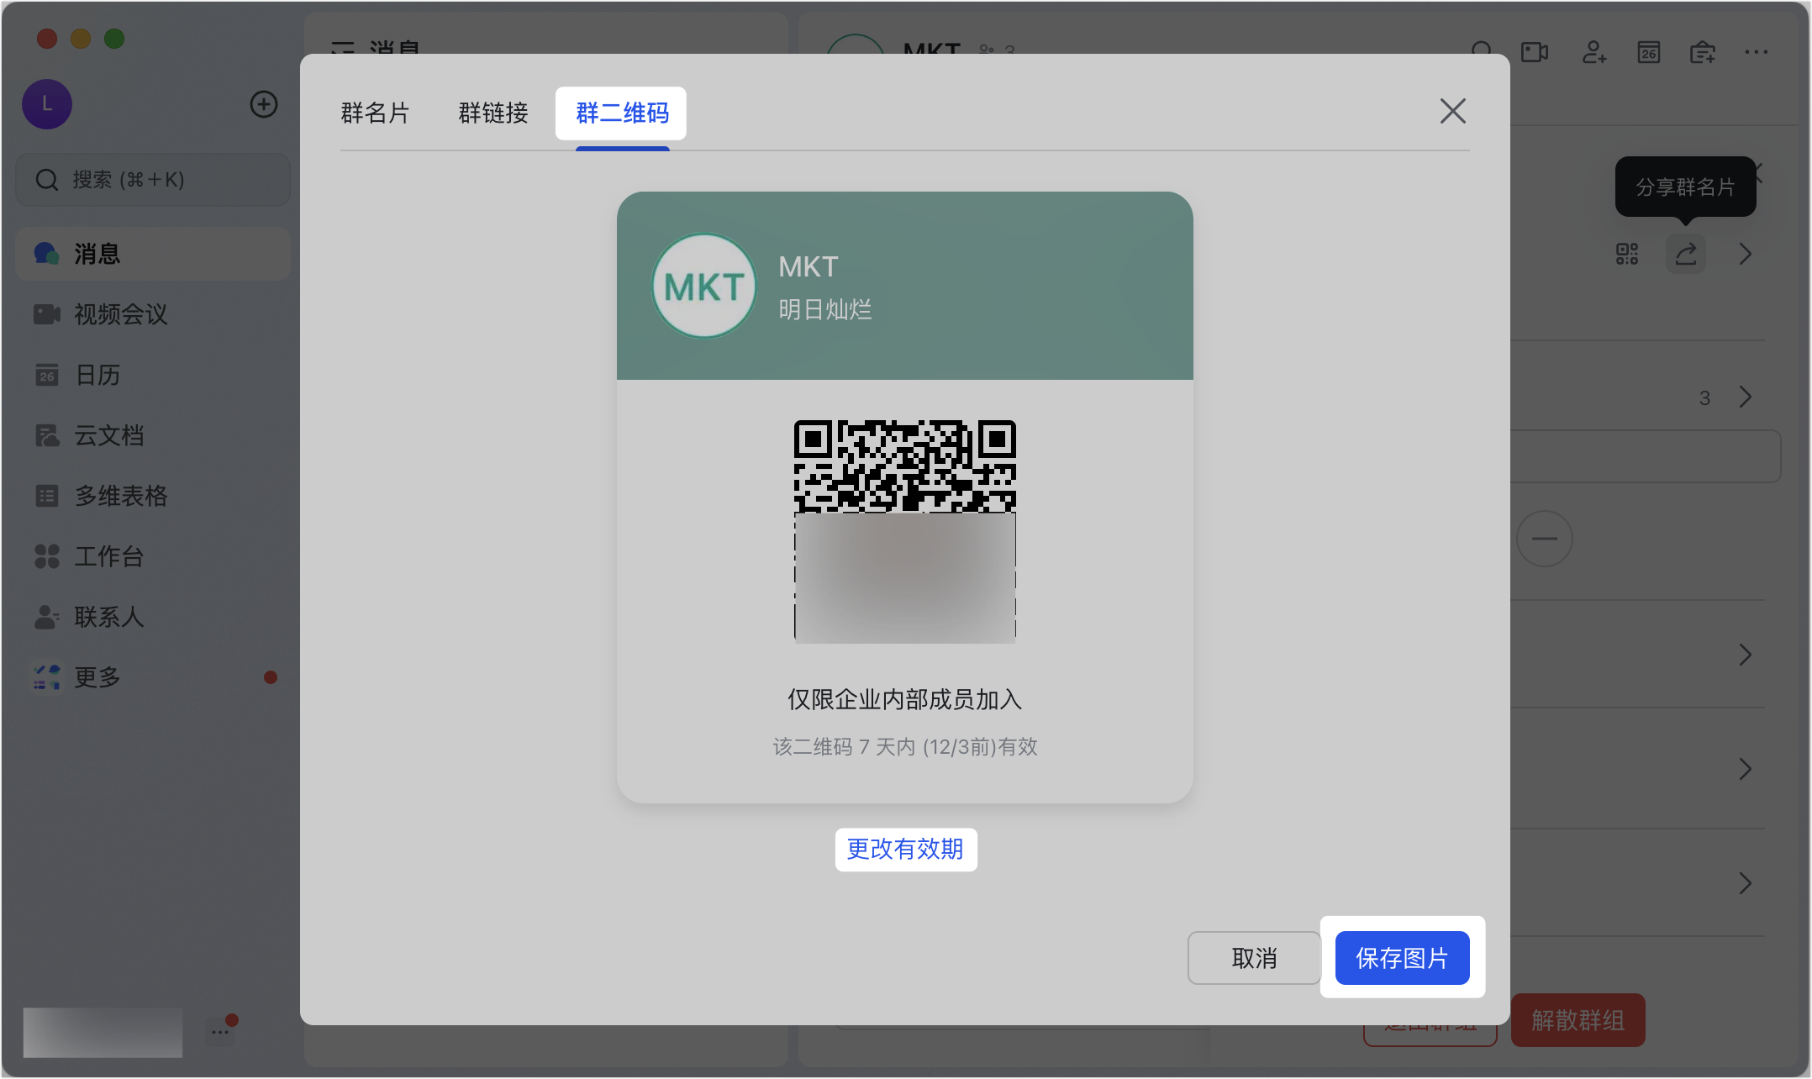Open 更多 in the sidebar
Screen dimensions: 1812x1079
[x=153, y=677]
